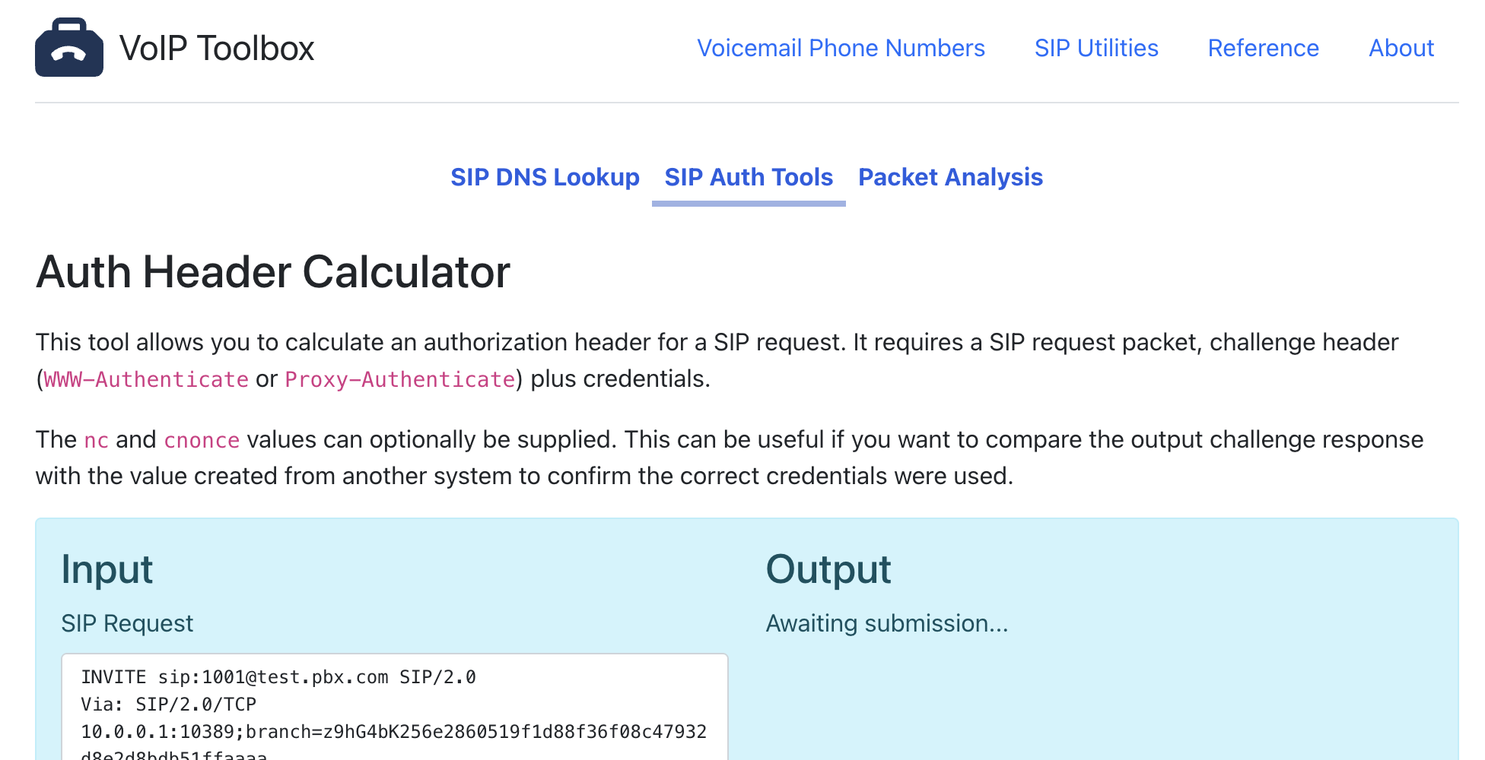Click the VoIP Toolbox phone briefcase logo
Image resolution: width=1485 pixels, height=760 pixels.
[x=69, y=48]
